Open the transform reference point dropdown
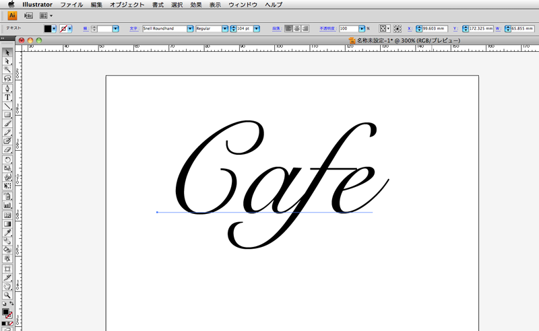 click(384, 29)
